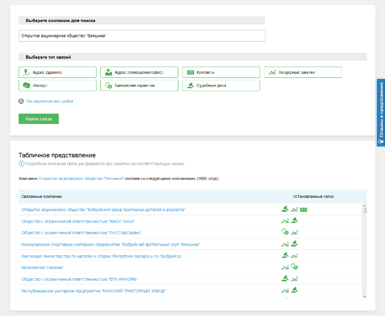Click bank guarantee icon in ОстСтарСервис row
The width and height of the screenshot is (385, 316).
tap(285, 232)
